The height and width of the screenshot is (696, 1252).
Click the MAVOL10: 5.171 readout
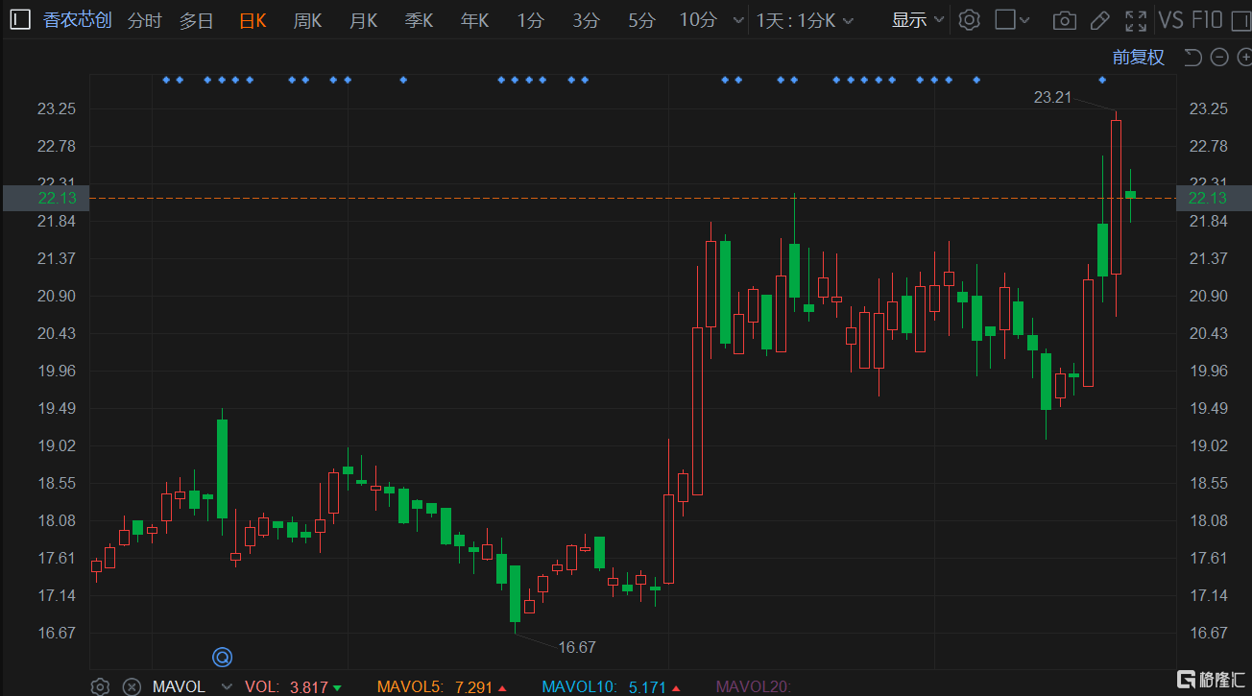coord(611,686)
